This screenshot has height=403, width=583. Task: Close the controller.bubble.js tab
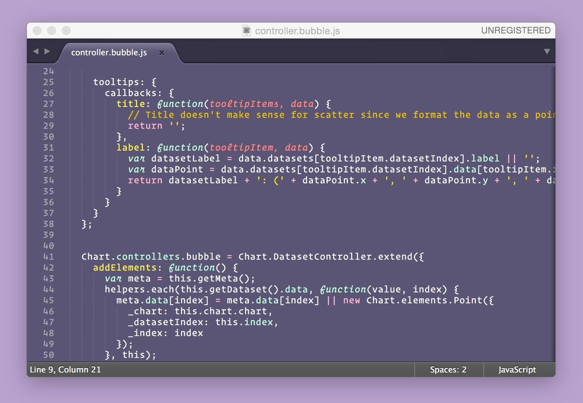pyautogui.click(x=162, y=53)
